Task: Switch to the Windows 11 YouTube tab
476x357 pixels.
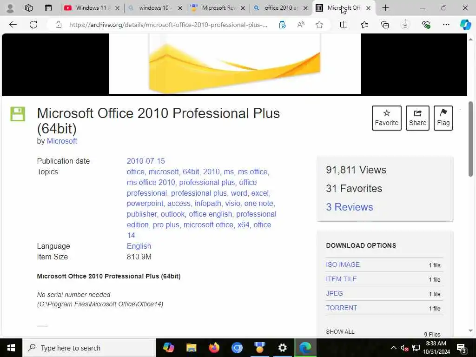Action: click(92, 8)
